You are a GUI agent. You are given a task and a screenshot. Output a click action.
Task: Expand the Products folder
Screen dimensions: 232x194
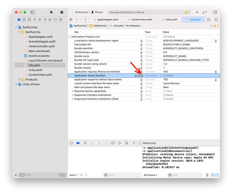click(19, 79)
